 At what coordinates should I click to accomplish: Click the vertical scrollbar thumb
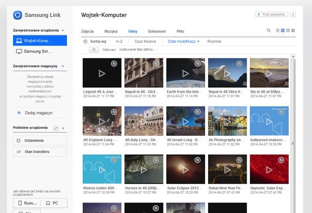tap(293, 135)
